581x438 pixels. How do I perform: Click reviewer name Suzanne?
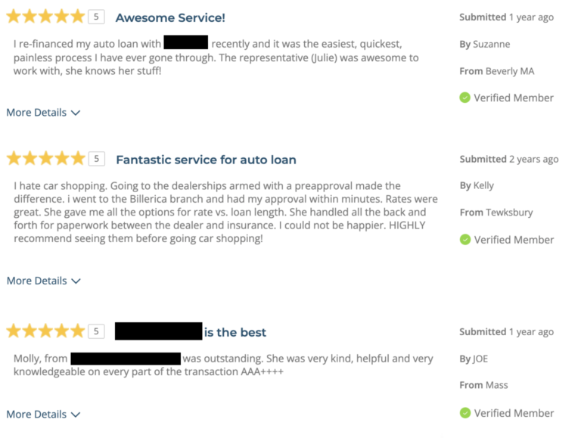tap(492, 45)
